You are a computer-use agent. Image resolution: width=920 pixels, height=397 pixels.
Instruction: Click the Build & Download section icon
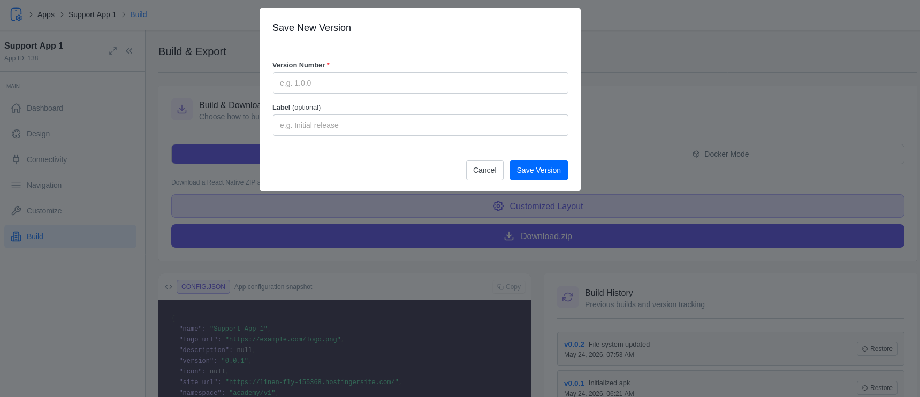[x=182, y=109]
